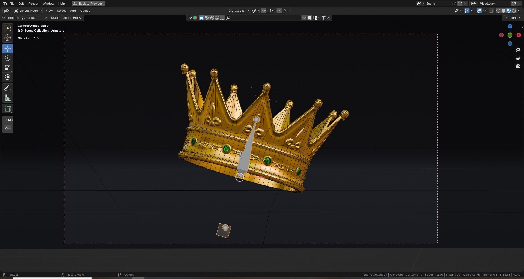Activate the 3D Cursor tool
The image size is (524, 279).
coord(8,38)
